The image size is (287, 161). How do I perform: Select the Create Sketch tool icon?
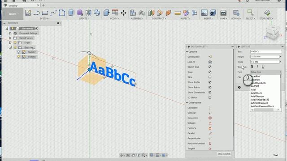coord(28,13)
